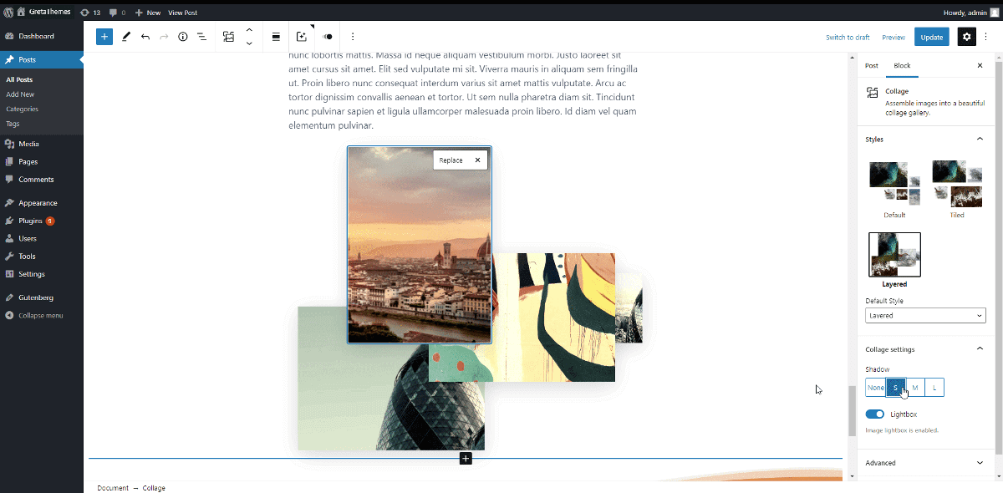The image size is (1003, 493).
Task: Collapse the admin menu
Action: pos(42,315)
